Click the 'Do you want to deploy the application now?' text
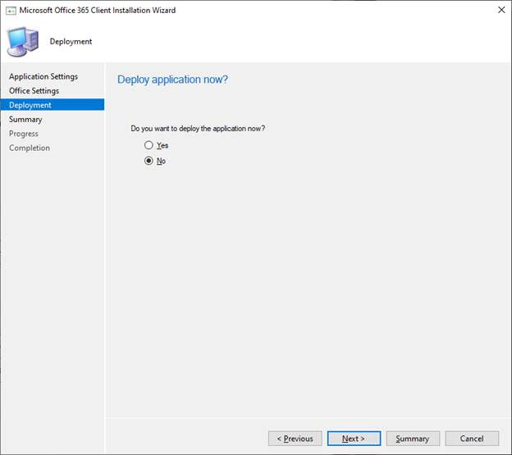Viewport: 512px width, 455px height. click(198, 129)
